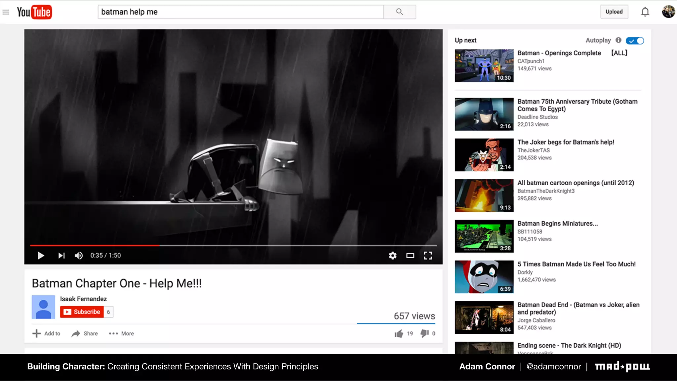Open video settings gear
Viewport: 677px width, 381px height.
pos(392,256)
